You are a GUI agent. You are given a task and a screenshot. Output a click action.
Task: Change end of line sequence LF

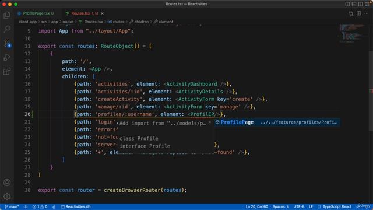[311, 206]
